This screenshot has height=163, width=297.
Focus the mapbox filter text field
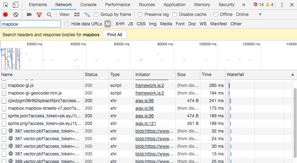[x=31, y=24]
